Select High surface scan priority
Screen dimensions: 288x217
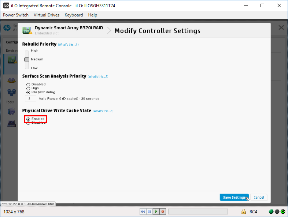[x=28, y=89]
